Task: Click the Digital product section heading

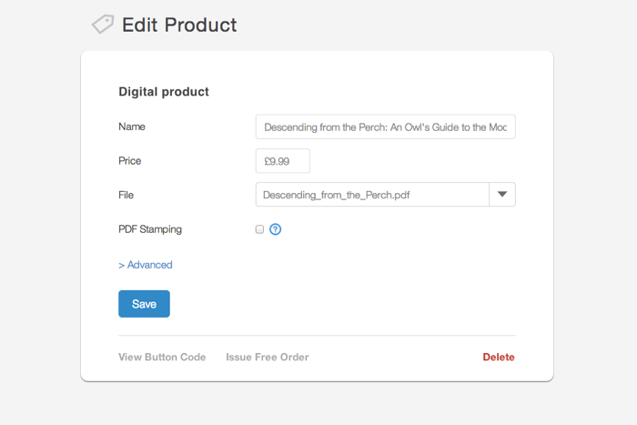Action: (164, 92)
